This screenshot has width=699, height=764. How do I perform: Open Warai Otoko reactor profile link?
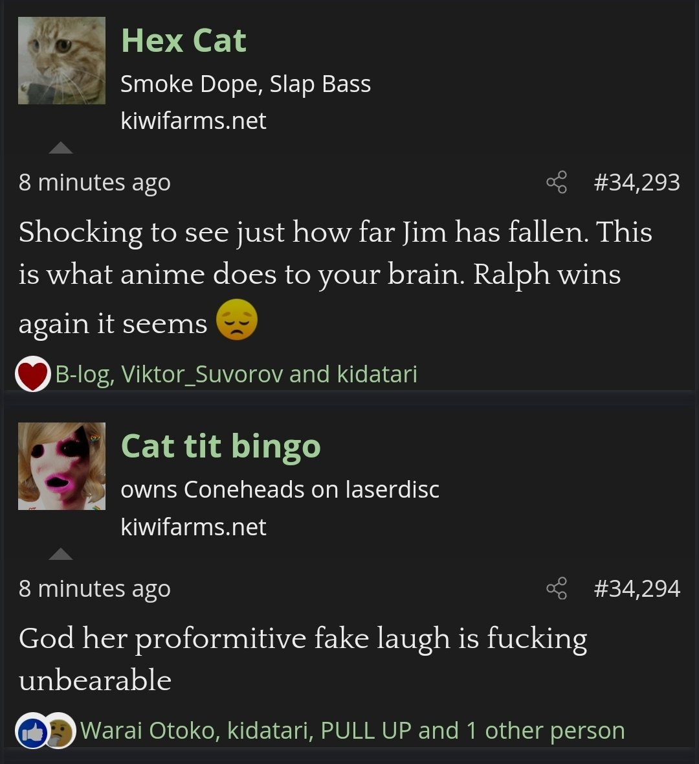click(150, 731)
